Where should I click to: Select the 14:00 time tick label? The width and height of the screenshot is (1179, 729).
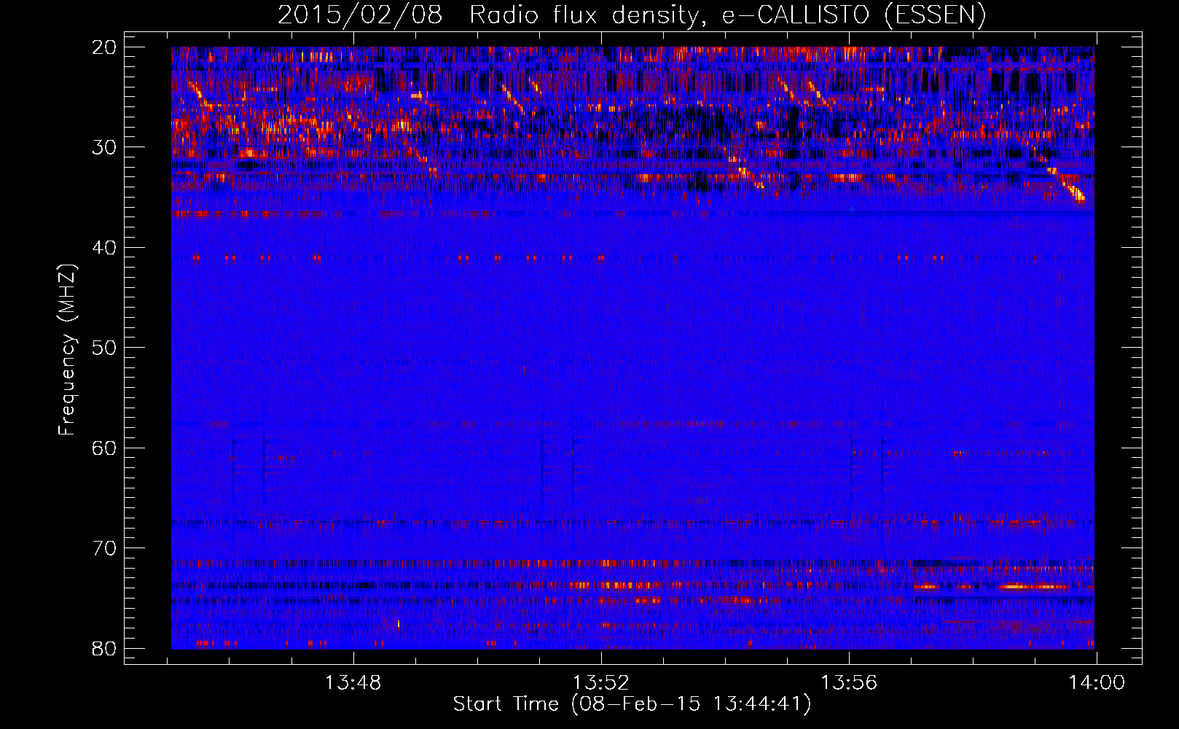coord(1097,683)
